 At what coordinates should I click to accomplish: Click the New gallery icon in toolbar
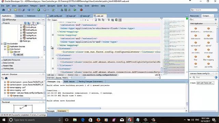pyautogui.click(x=9, y=10)
